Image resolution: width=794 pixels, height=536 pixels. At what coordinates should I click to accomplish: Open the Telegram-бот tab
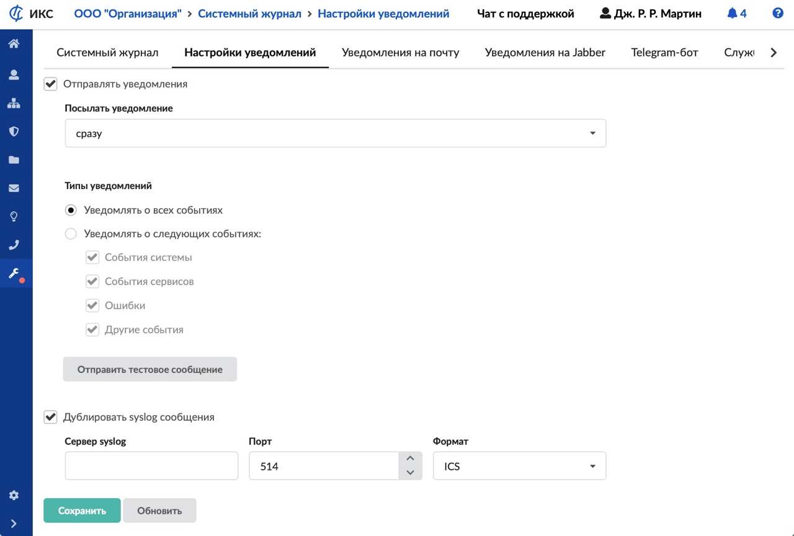click(664, 53)
